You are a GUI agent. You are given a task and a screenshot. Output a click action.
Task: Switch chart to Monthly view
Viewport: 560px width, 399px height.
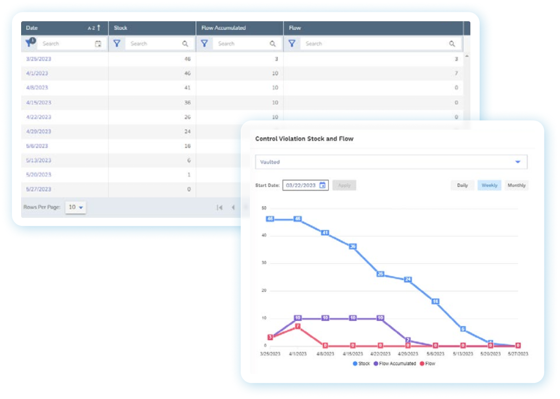point(516,185)
